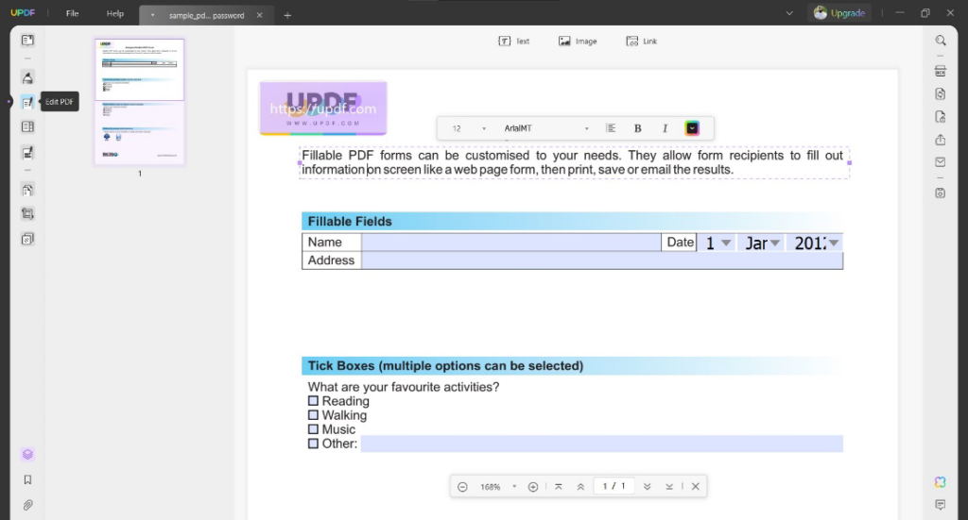This screenshot has width=968, height=520.
Task: Open the Crop Pages icon in sidebar
Action: 27,214
